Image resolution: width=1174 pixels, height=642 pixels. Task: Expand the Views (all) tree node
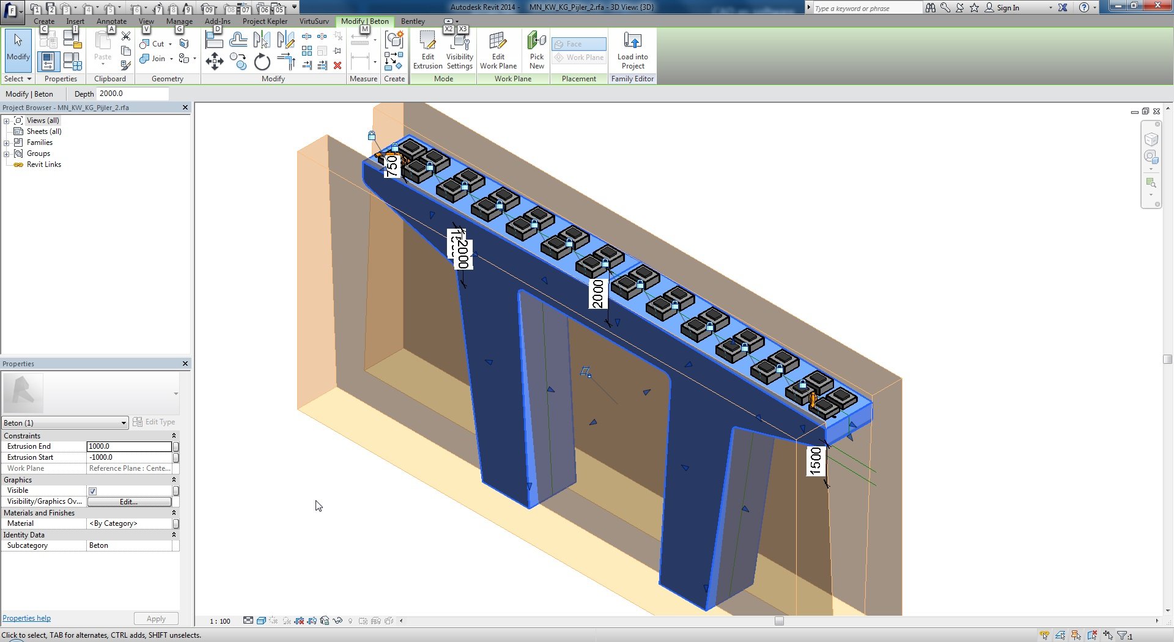[x=7, y=120]
